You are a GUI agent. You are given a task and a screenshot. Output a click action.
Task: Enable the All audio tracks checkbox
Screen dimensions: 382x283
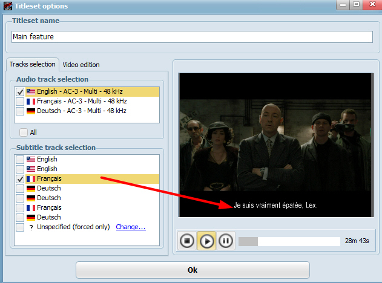point(24,132)
